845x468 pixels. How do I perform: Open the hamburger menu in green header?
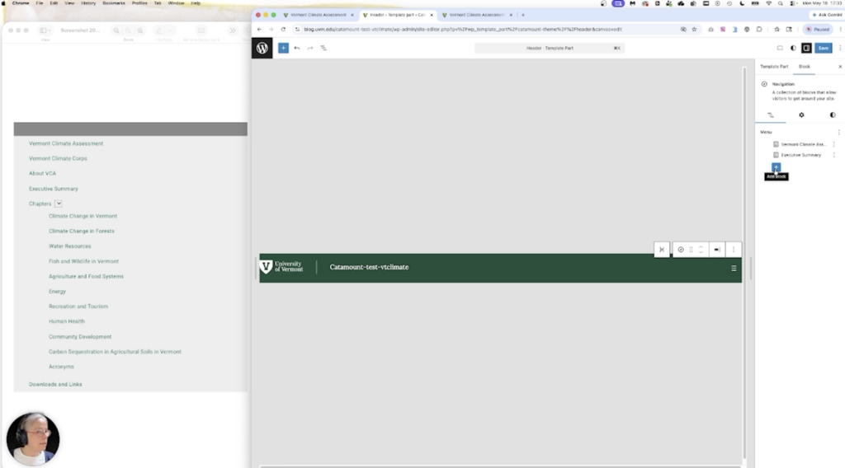pyautogui.click(x=734, y=268)
